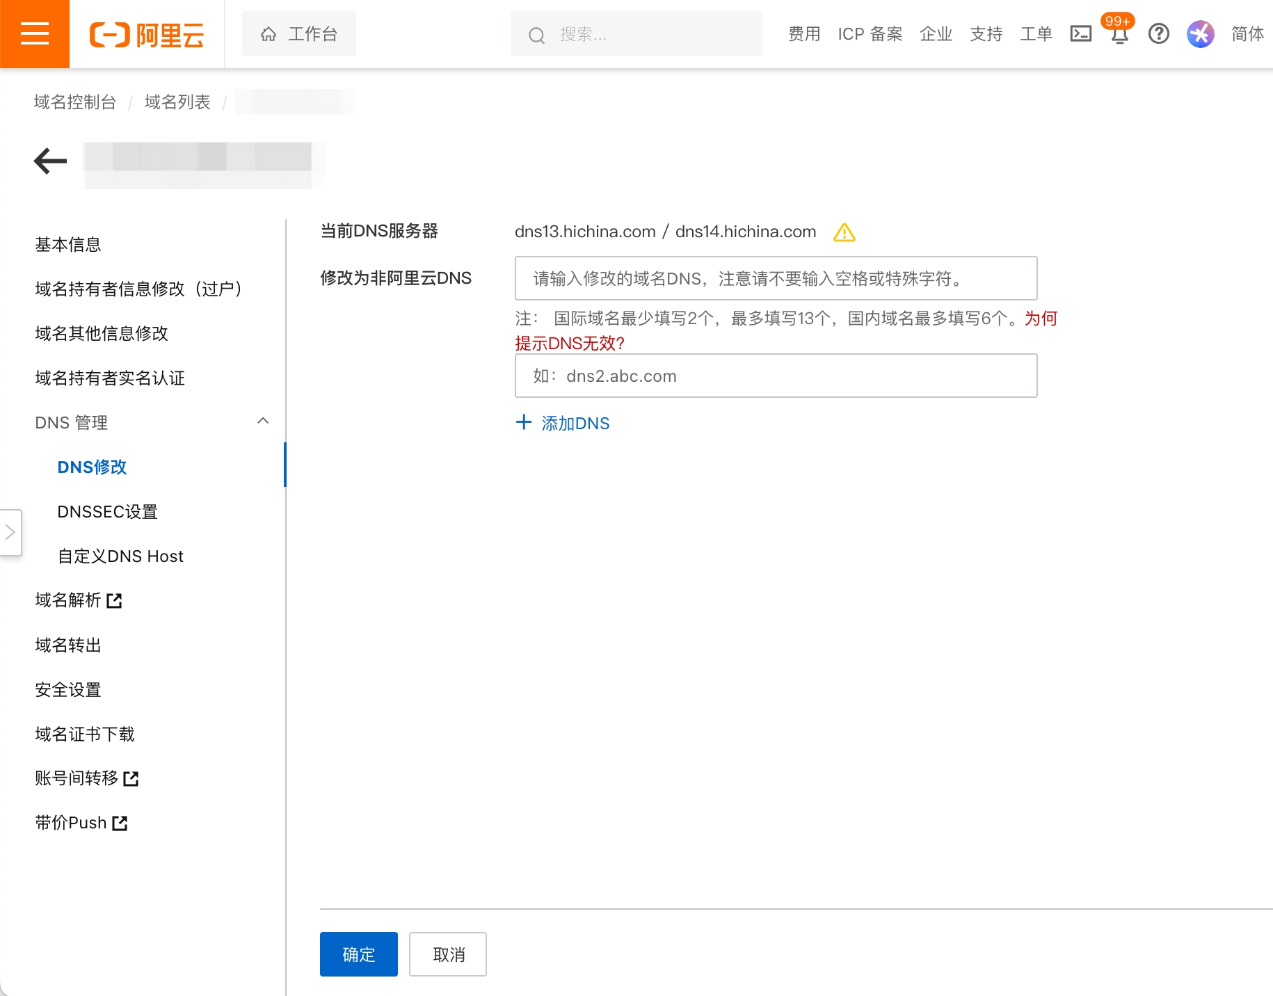Open the 费用 menu
Screen dimensions: 1273x996
804,33
